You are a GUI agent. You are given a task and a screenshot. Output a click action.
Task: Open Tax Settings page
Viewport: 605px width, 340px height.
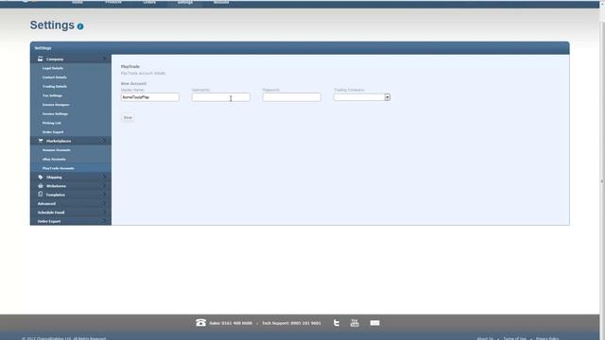(52, 95)
